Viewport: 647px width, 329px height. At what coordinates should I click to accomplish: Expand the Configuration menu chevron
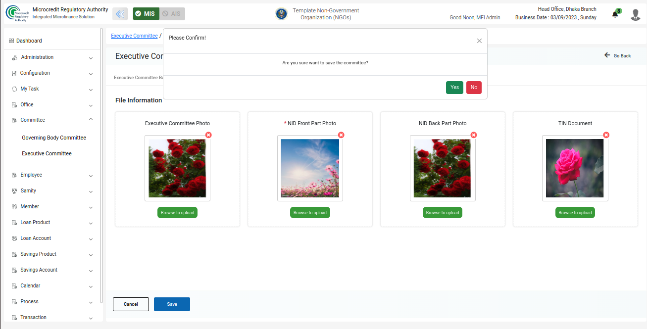coord(91,74)
